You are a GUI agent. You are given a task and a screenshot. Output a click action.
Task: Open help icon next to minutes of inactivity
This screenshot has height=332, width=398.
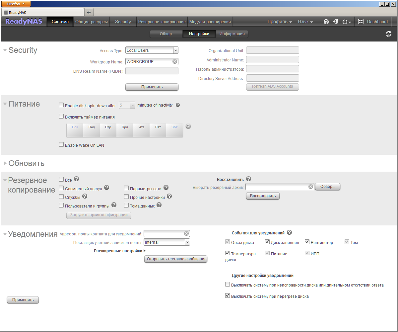178,105
